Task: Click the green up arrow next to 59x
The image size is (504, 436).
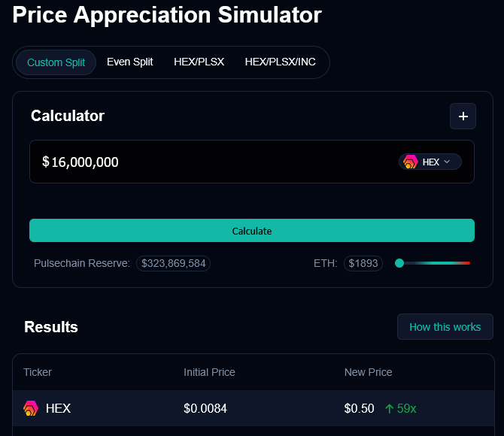Action: pyautogui.click(x=389, y=409)
